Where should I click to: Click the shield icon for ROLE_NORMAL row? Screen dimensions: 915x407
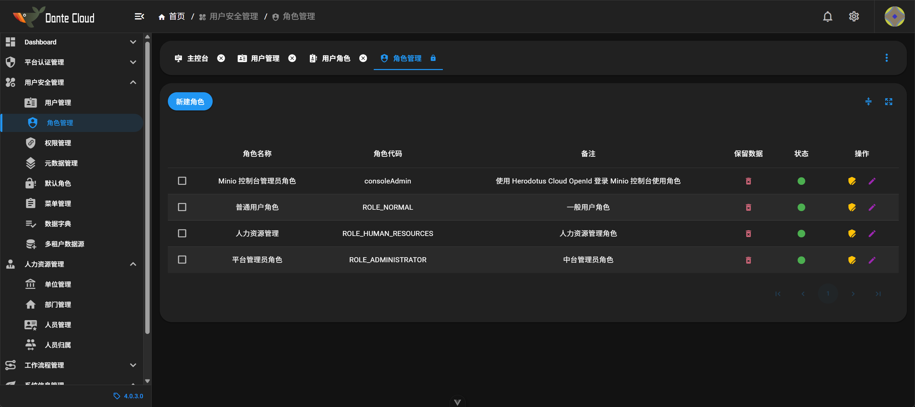pyautogui.click(x=851, y=207)
